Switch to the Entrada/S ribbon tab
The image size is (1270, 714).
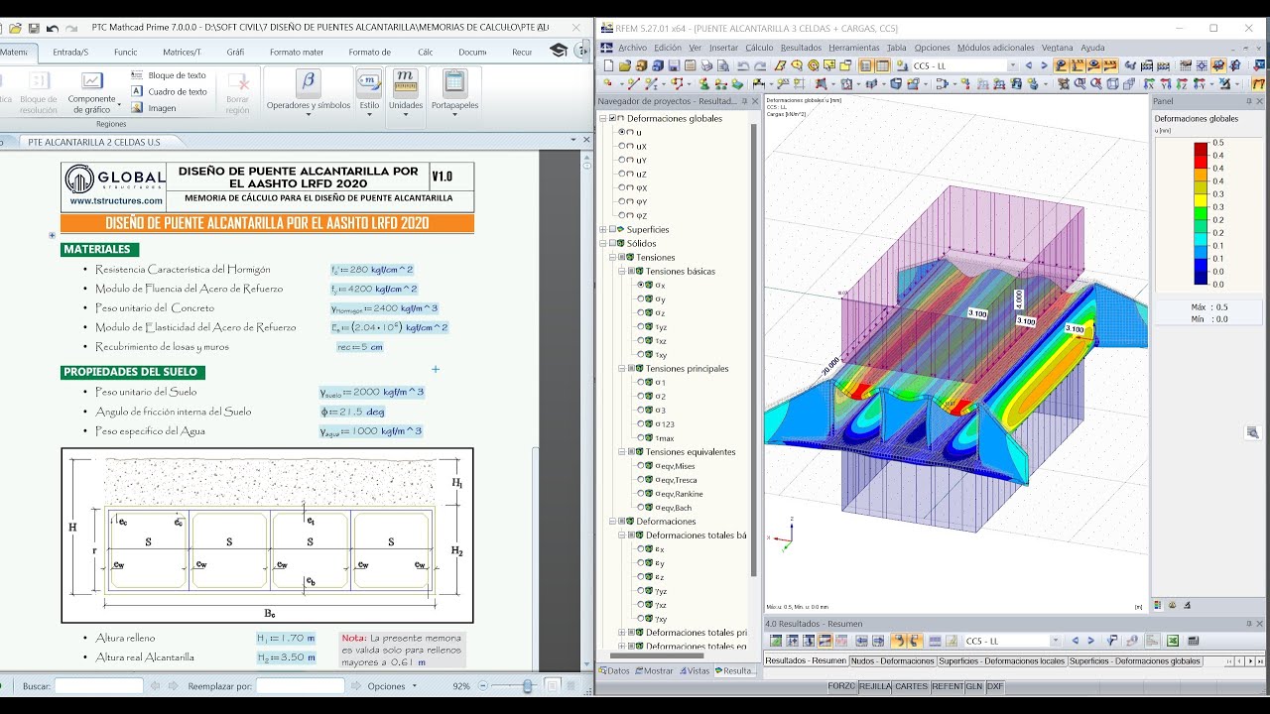click(70, 52)
